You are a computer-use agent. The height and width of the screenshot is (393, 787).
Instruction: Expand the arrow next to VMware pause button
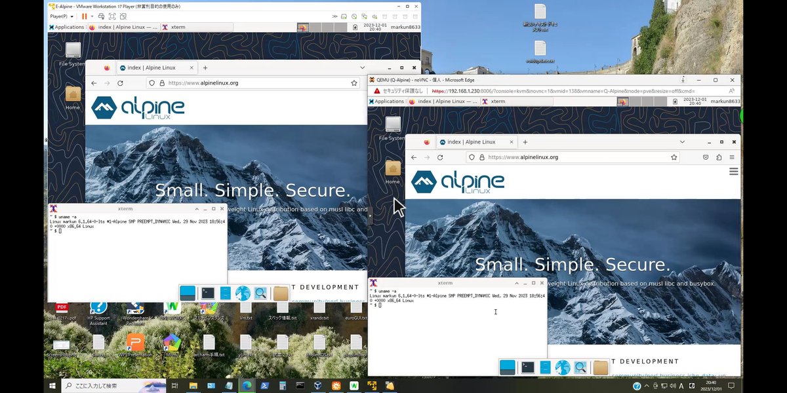point(92,16)
